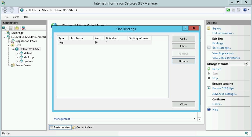Screen dimensions: 252x137
Task: Select the http port 80 binding row
Action: (104, 43)
